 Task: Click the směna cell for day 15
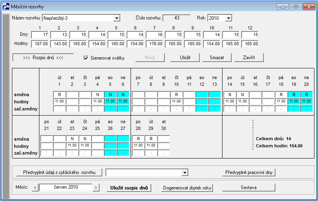[242, 95]
